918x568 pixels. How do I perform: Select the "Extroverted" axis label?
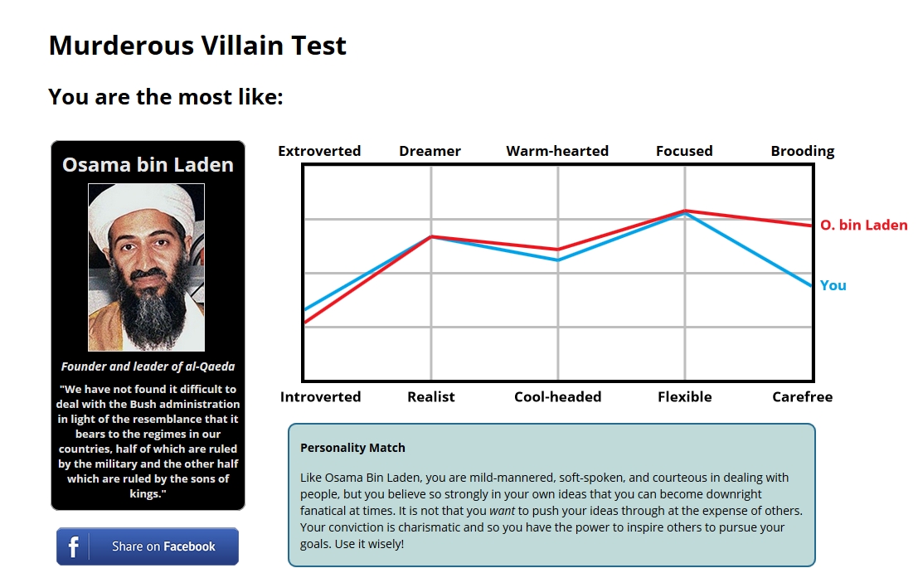319,151
